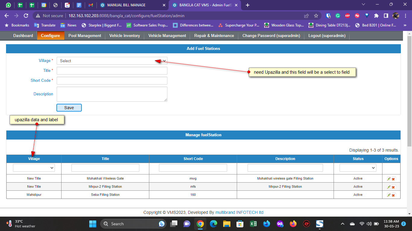The image size is (412, 231).
Task: Open the Chrome profile avatar
Action: pyautogui.click(x=396, y=16)
